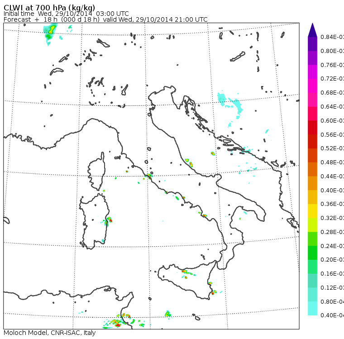Select the lowest cyan colorbar segment above 0.40E-04

pos(312,308)
